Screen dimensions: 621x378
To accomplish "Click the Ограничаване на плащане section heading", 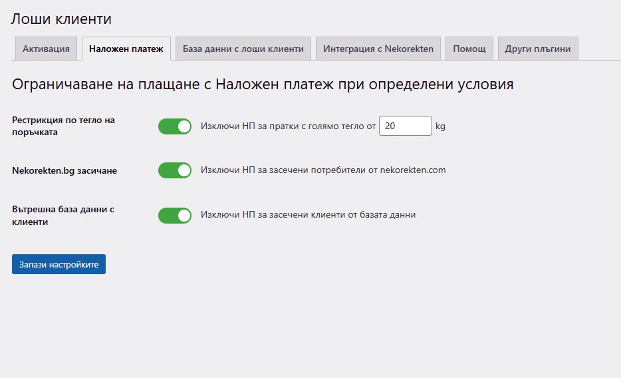I will click(263, 85).
